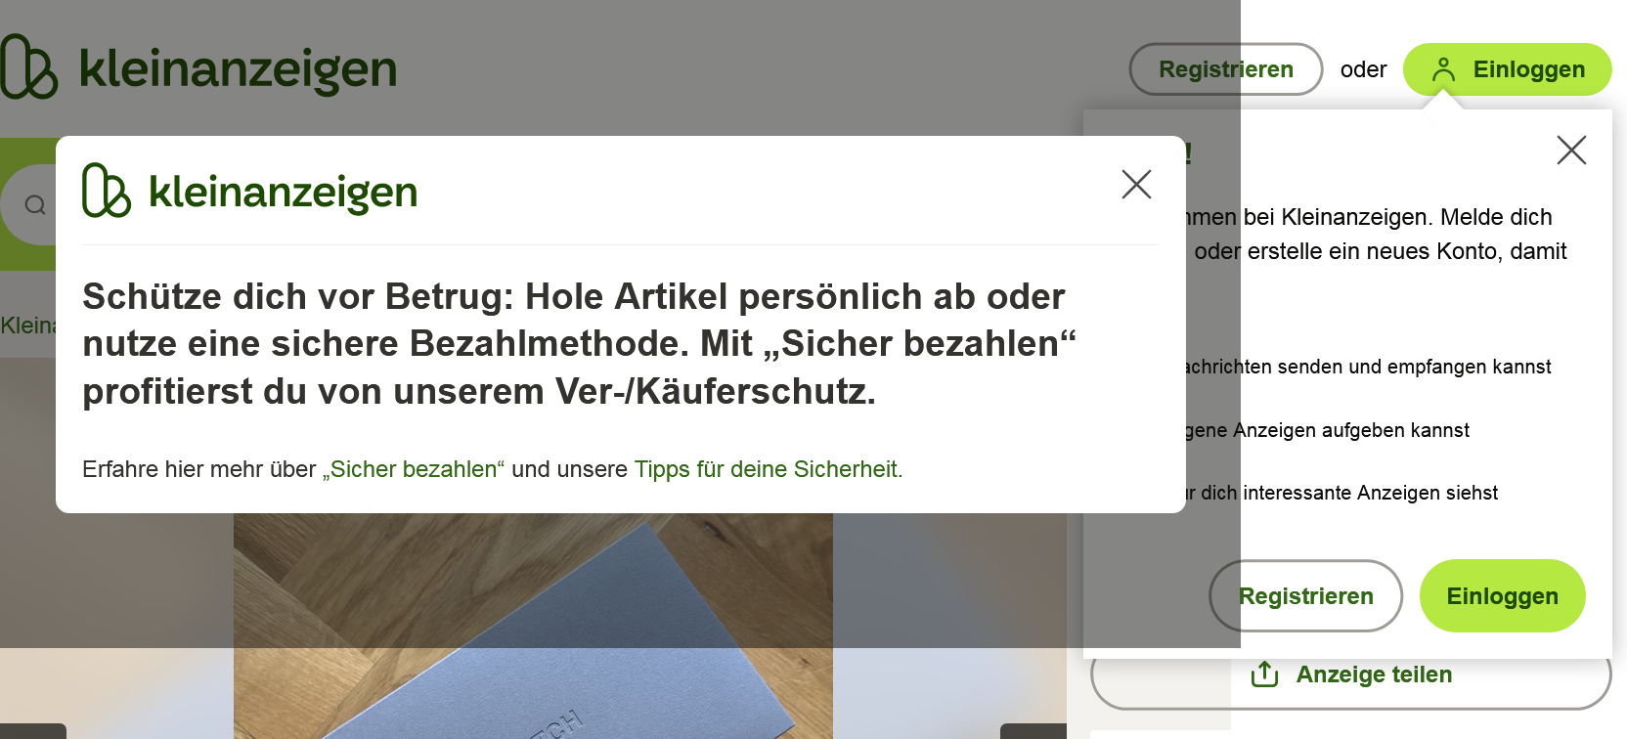
Task: Open the Kleinanzeigen breadcrumb link
Action: pyautogui.click(x=28, y=326)
